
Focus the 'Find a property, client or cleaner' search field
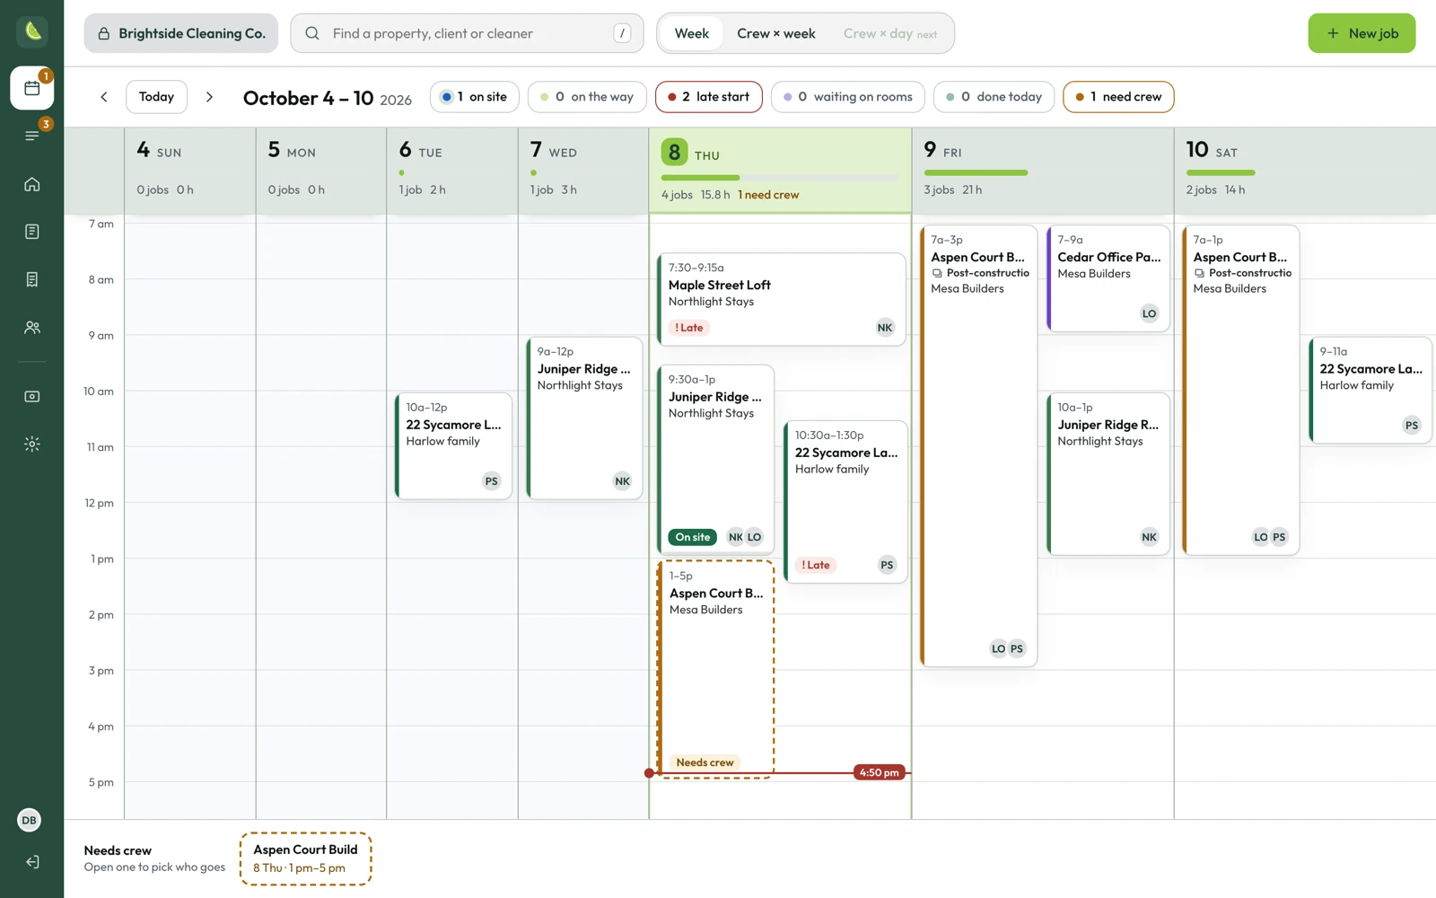point(468,33)
